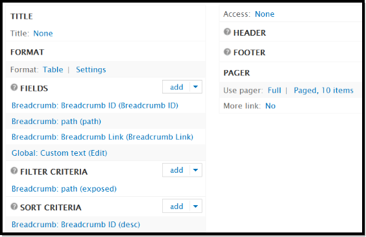Open Global Custom text (Edit) field

pyautogui.click(x=60, y=153)
